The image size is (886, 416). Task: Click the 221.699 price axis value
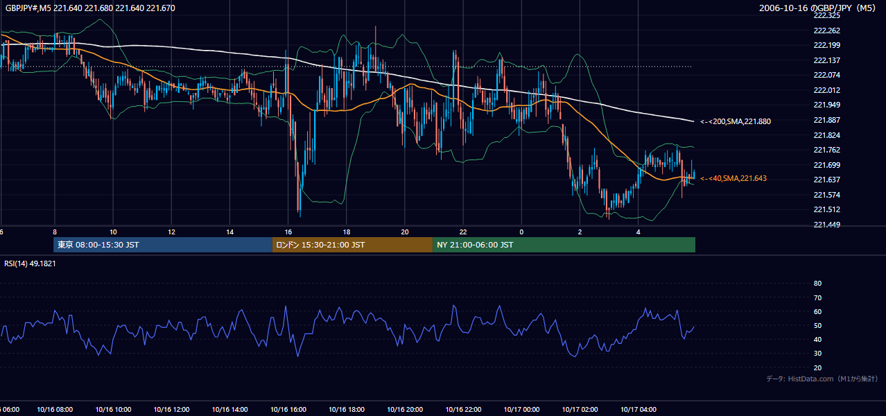tap(826, 165)
